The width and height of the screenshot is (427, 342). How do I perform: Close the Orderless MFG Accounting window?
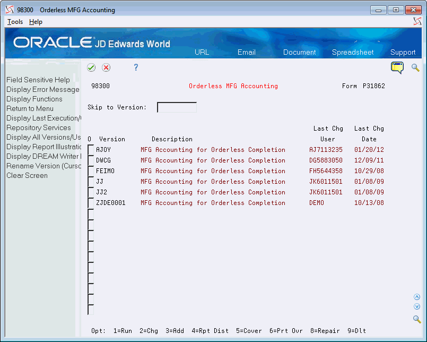[413, 10]
